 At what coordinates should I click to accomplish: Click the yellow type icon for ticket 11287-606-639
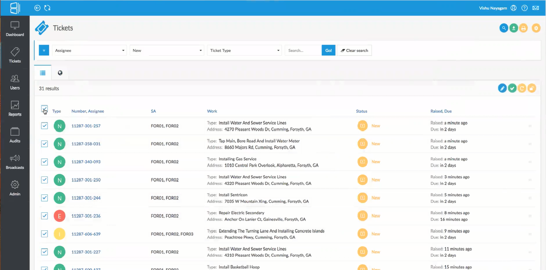point(59,234)
